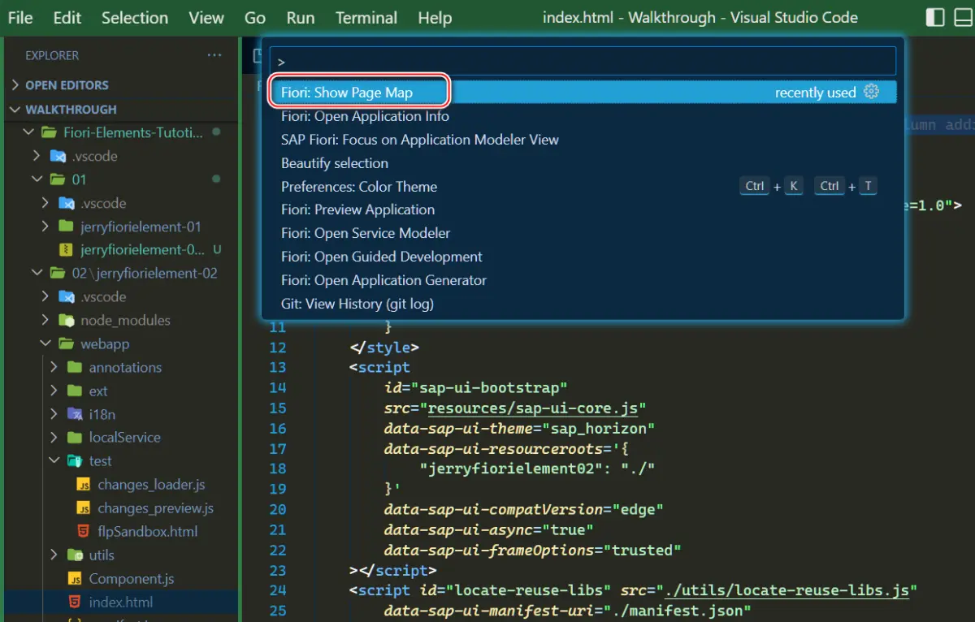The width and height of the screenshot is (975, 622).
Task: Click the i18n folder icon
Action: (x=74, y=414)
